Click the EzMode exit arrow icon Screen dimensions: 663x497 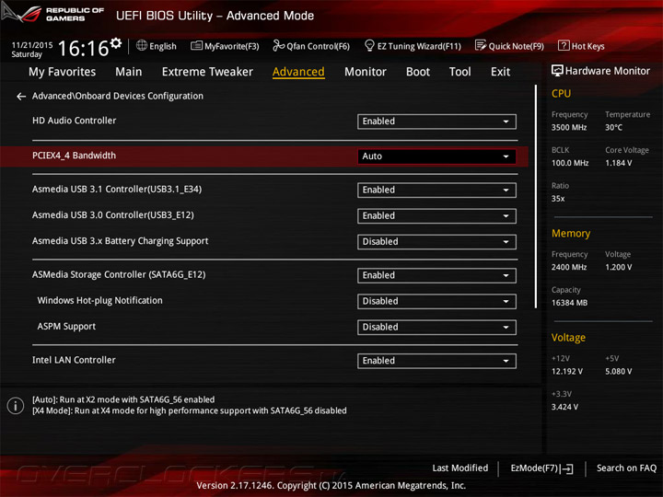(567, 468)
